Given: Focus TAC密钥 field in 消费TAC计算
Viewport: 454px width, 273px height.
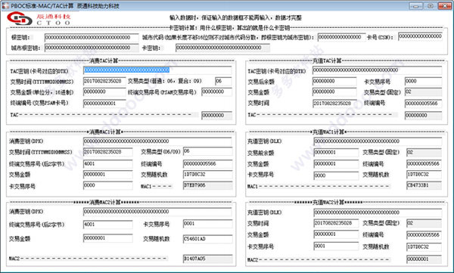Looking at the screenshot, I should pyautogui.click(x=157, y=70).
